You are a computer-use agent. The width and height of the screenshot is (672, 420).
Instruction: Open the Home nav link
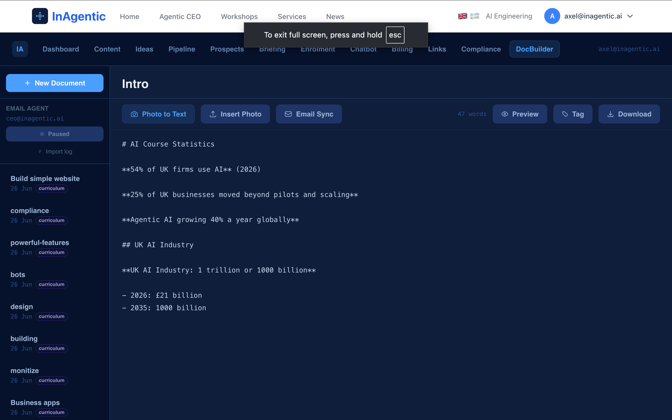129,16
